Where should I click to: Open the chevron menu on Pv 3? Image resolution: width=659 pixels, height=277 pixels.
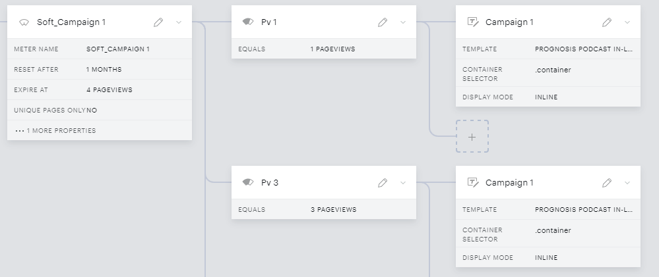click(403, 183)
